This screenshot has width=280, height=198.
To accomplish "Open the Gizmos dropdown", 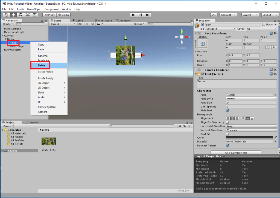I will (139, 24).
